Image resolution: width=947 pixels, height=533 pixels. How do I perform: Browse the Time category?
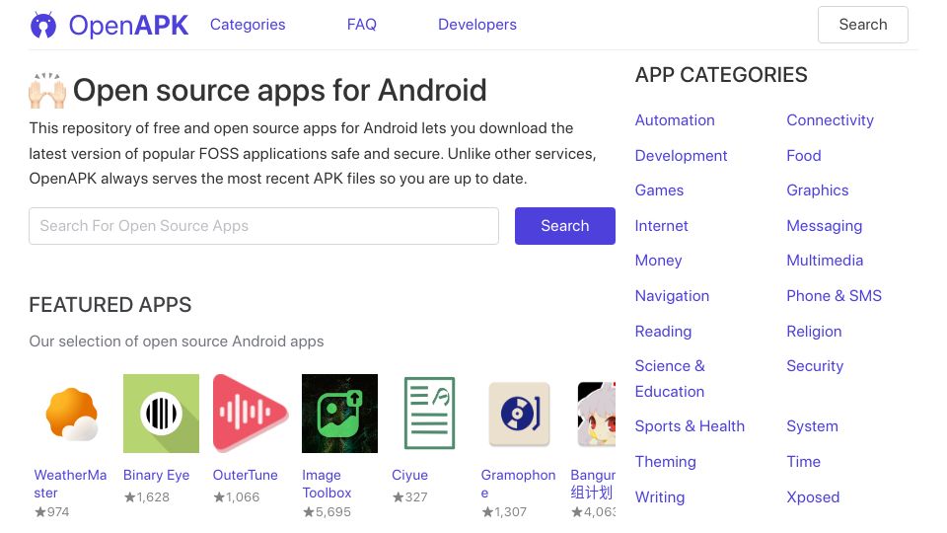click(803, 462)
